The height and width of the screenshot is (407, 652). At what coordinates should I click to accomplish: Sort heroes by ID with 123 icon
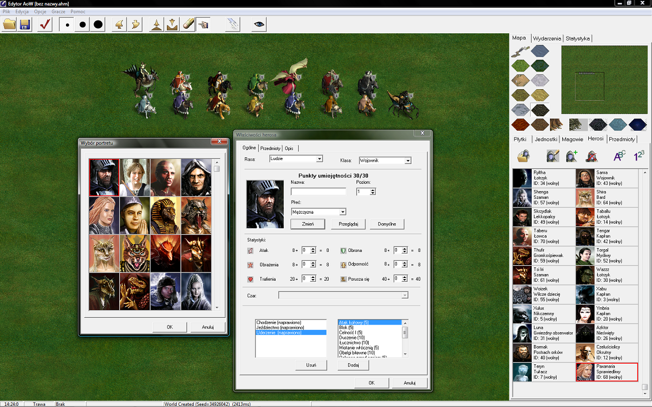pyautogui.click(x=639, y=156)
